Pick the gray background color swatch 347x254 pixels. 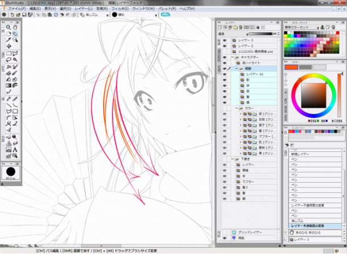point(305,67)
